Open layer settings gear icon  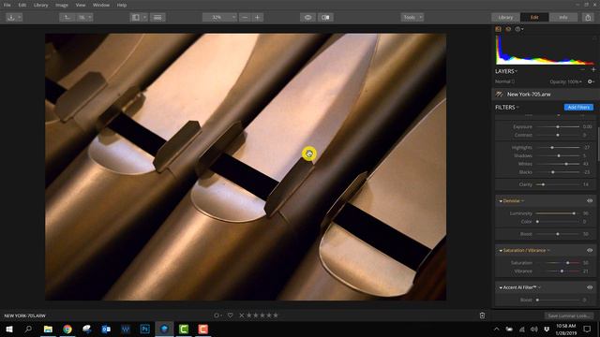coord(591,81)
